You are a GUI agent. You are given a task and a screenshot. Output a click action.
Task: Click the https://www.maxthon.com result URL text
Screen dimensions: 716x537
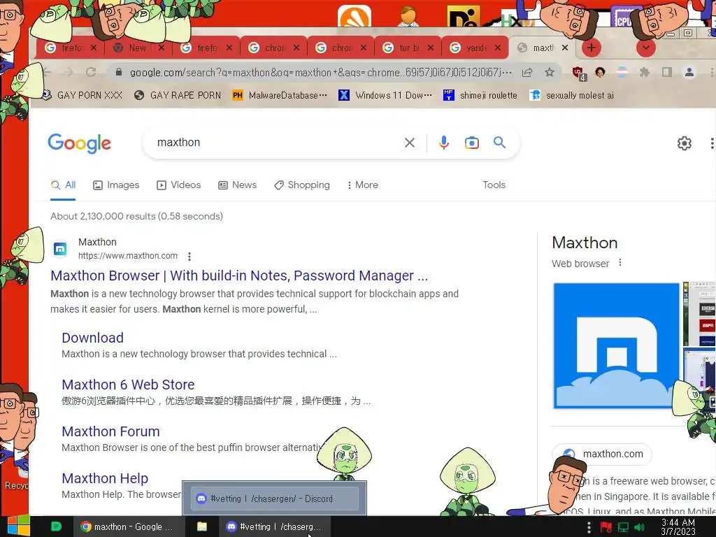coord(128,256)
